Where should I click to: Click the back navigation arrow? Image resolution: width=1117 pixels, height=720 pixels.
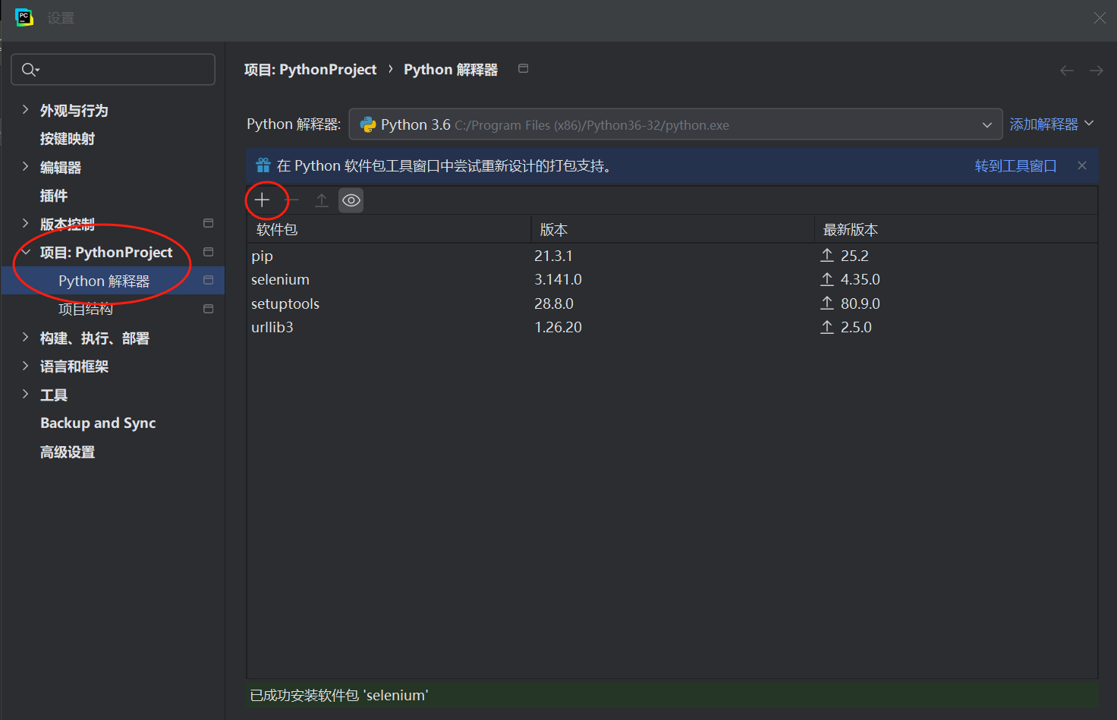click(x=1067, y=71)
